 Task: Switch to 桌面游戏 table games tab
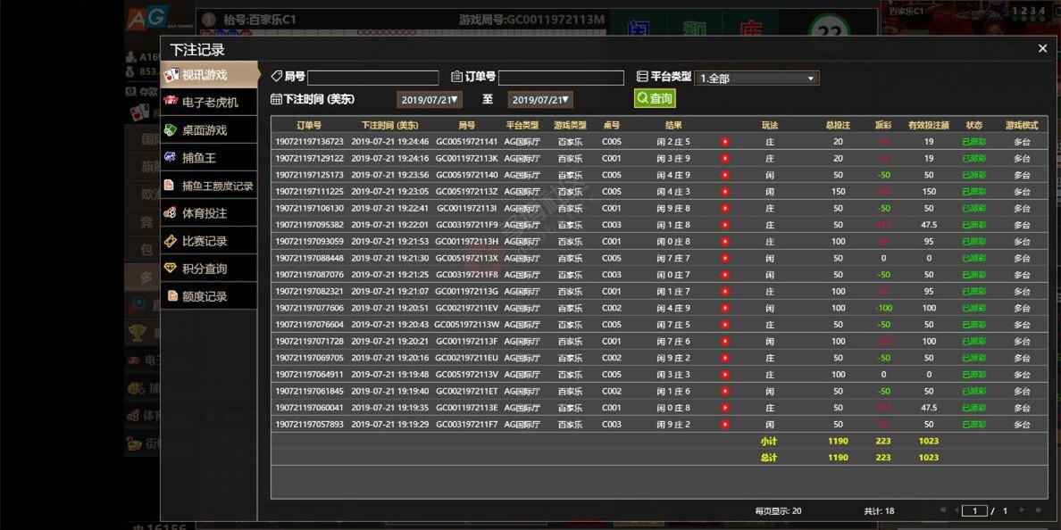(209, 129)
